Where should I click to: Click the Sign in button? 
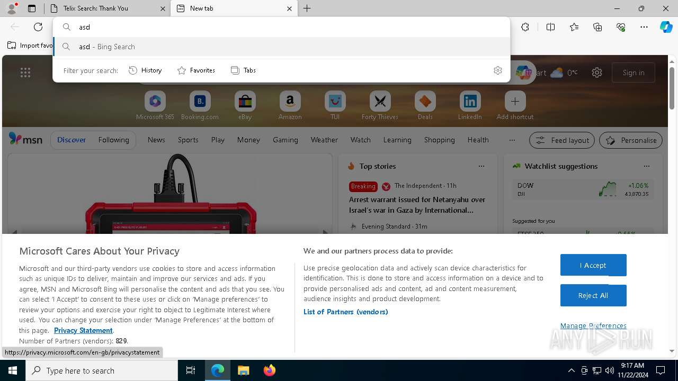pyautogui.click(x=634, y=72)
